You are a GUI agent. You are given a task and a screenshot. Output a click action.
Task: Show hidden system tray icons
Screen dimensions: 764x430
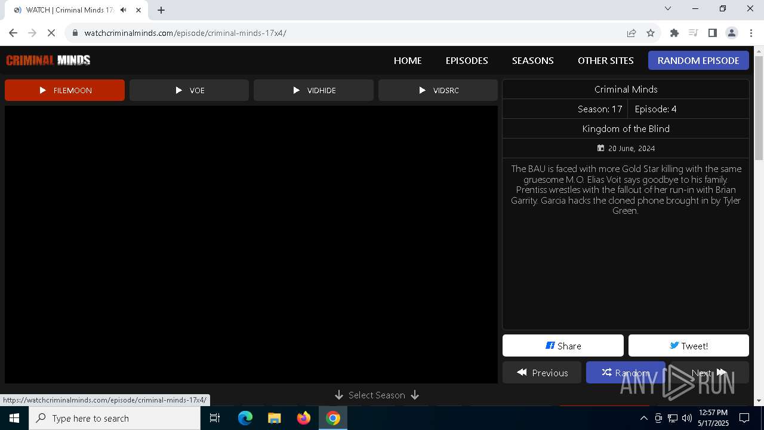[643, 418]
